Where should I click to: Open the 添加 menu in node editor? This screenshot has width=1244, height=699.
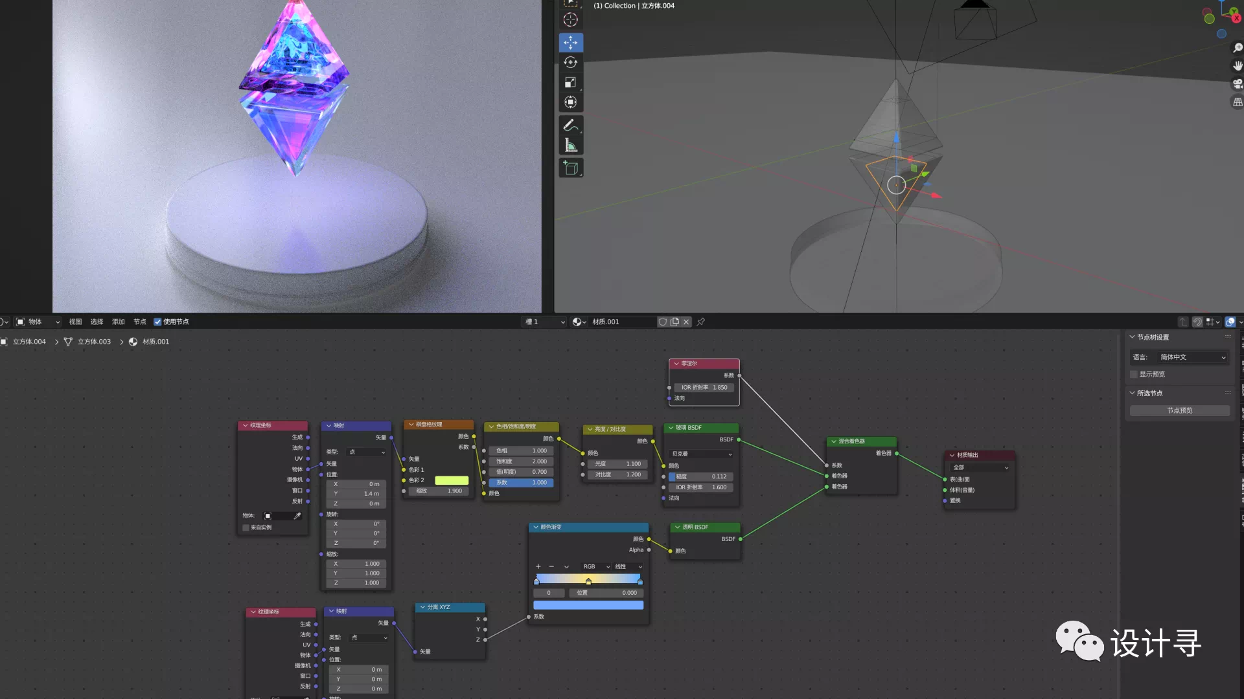pyautogui.click(x=118, y=322)
